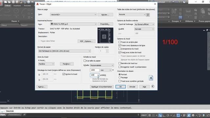Switch to the Début ribbon tab

pyautogui.click(x=8, y=6)
